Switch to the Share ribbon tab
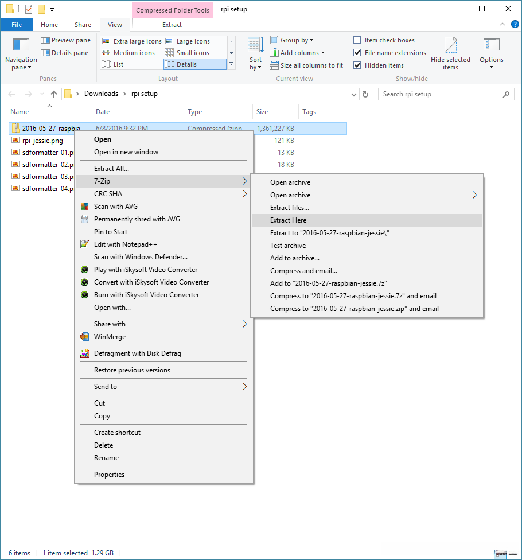 [x=83, y=25]
